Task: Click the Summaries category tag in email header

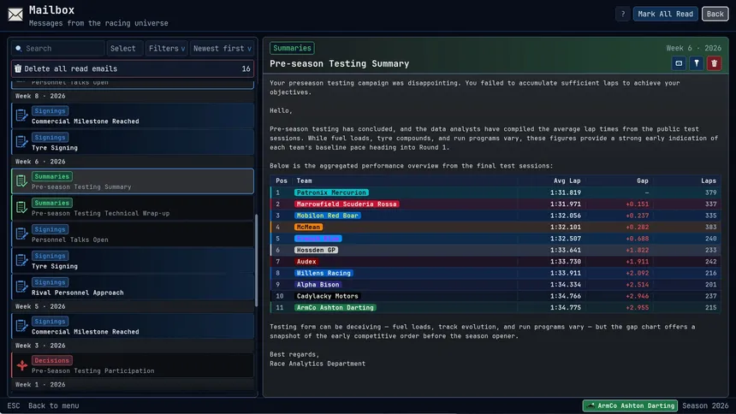Action: (292, 48)
